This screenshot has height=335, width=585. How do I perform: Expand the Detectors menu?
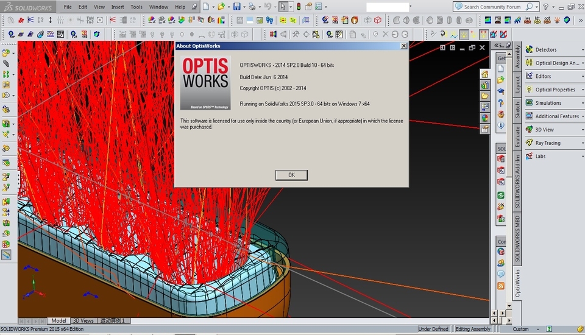pos(555,49)
